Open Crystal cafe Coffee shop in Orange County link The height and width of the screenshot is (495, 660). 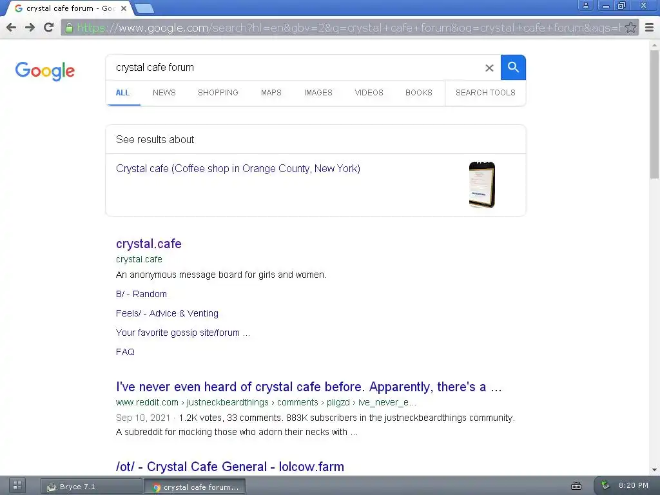pyautogui.click(x=238, y=169)
